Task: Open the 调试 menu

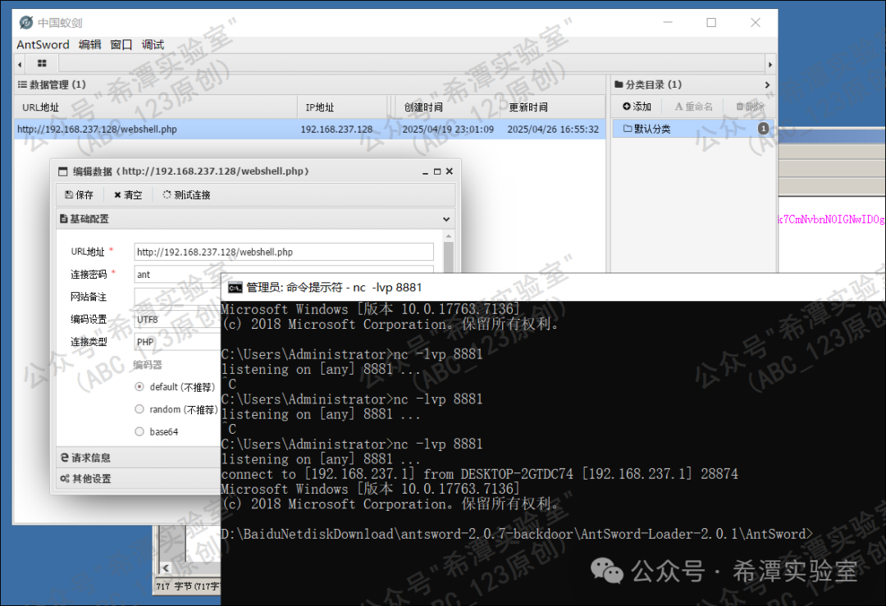Action: [153, 44]
